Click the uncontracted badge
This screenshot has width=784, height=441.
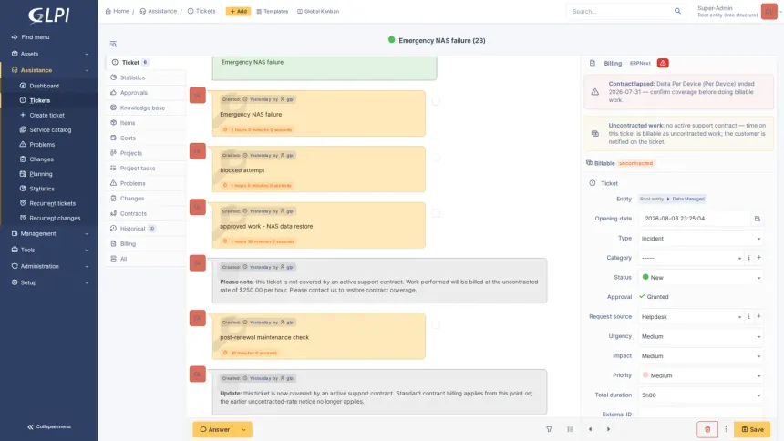point(635,163)
